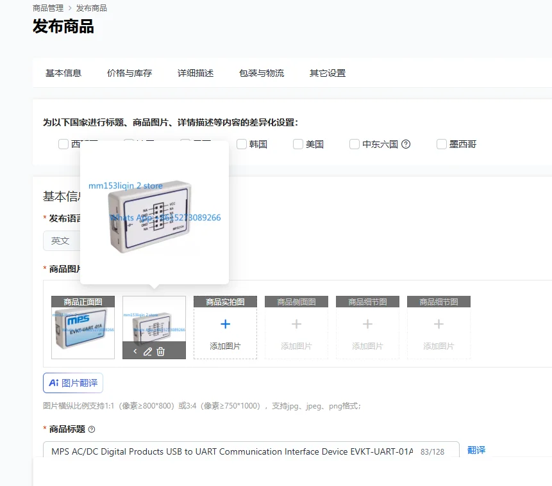
Task: Open 详细描述 tab
Action: (196, 73)
